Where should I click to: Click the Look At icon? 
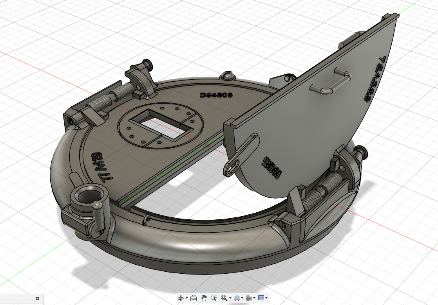193,298
